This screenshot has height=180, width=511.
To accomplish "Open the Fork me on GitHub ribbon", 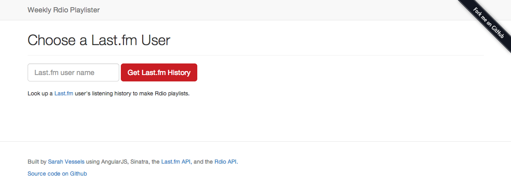I will pyautogui.click(x=489, y=23).
